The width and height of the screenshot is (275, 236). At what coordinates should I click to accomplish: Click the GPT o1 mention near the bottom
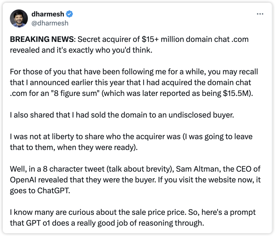39,222
